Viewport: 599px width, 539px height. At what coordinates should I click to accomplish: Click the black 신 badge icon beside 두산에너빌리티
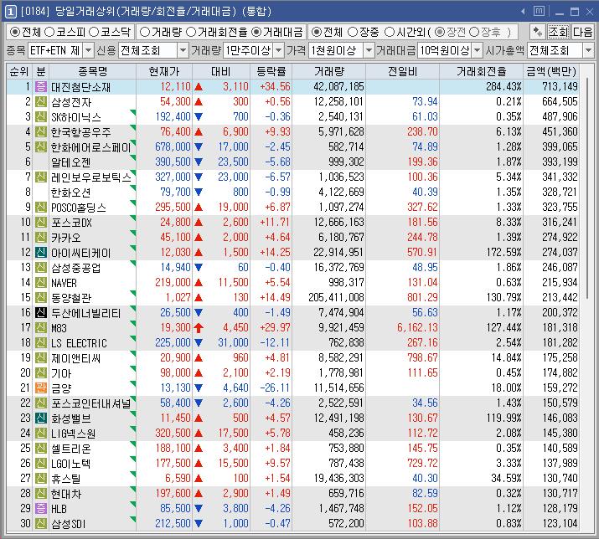[x=41, y=313]
